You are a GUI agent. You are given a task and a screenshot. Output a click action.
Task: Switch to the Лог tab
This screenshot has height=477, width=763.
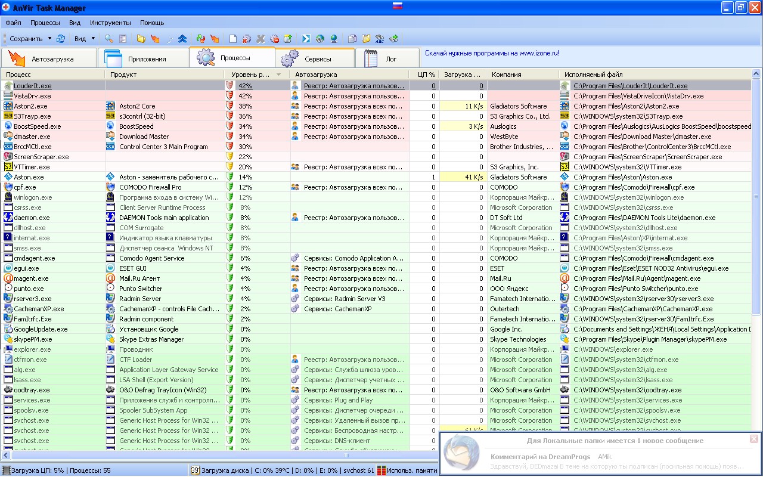click(387, 58)
